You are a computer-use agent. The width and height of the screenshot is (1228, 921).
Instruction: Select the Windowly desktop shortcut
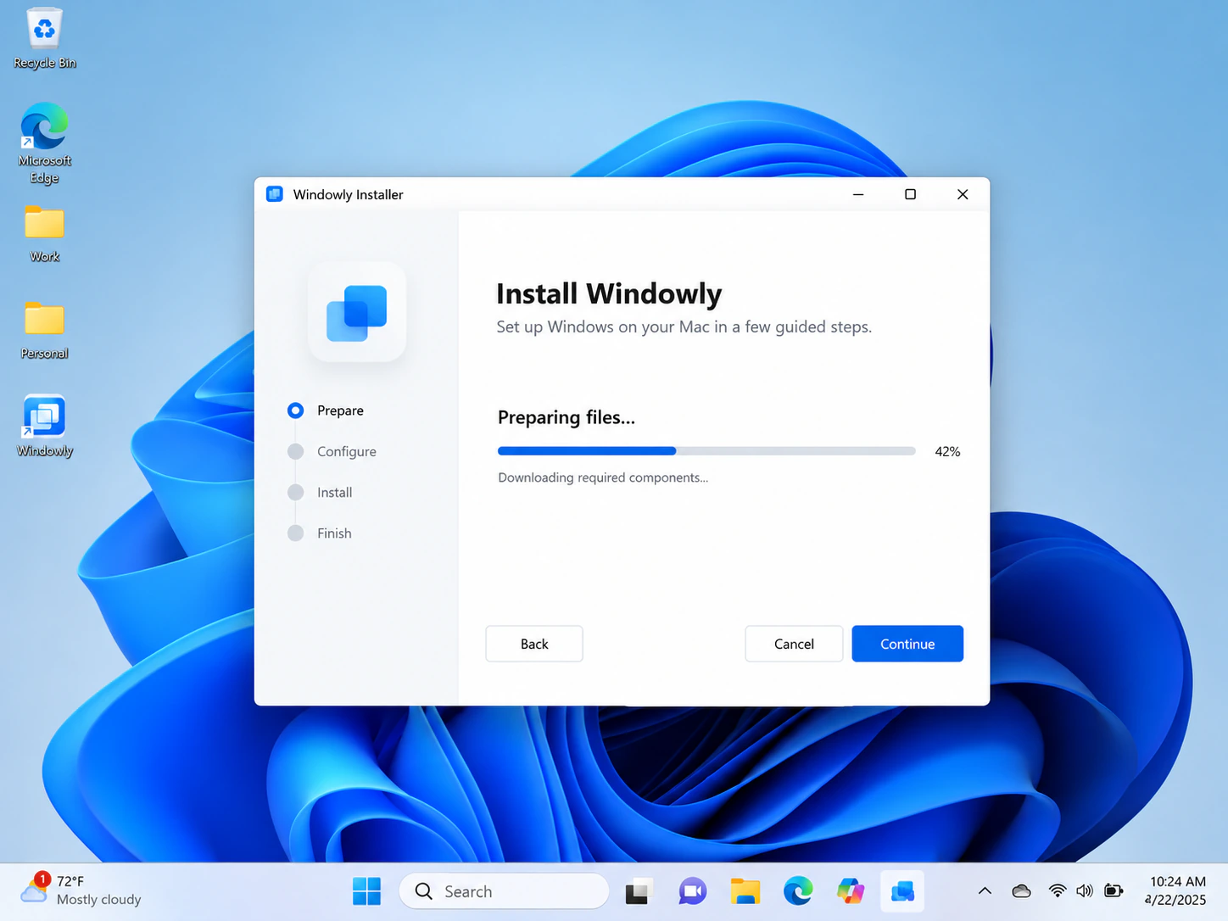pos(44,426)
